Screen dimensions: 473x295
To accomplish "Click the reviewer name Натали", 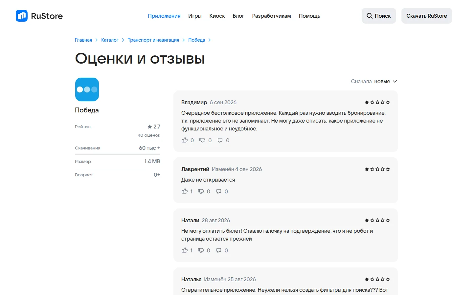I will [x=190, y=220].
